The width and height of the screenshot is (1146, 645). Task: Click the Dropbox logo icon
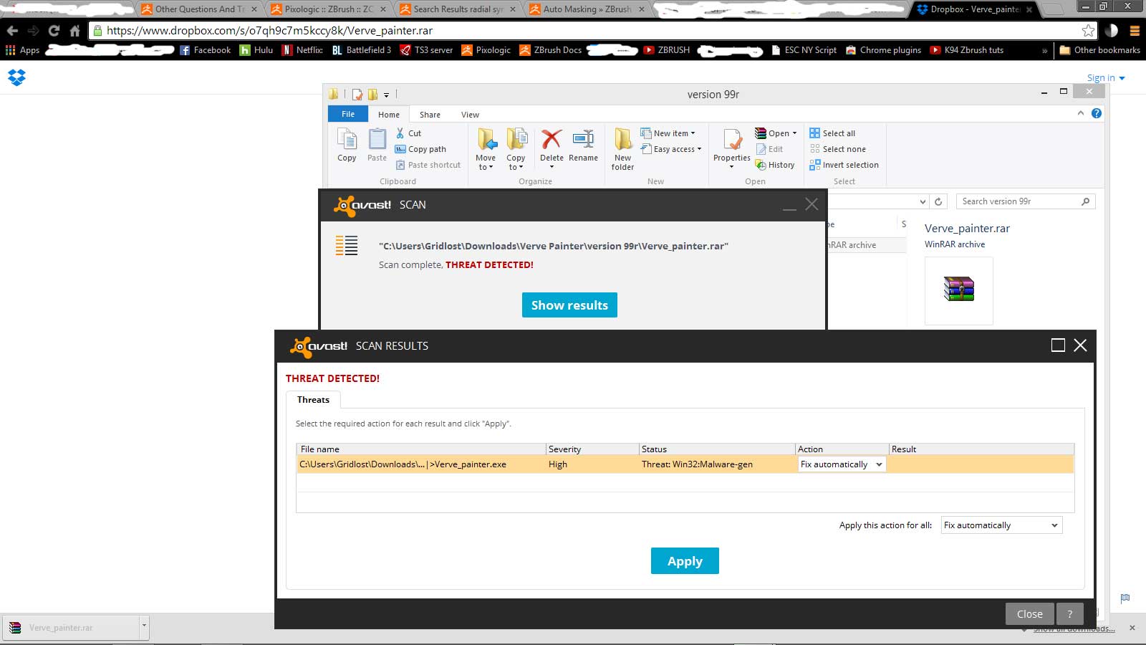click(16, 77)
